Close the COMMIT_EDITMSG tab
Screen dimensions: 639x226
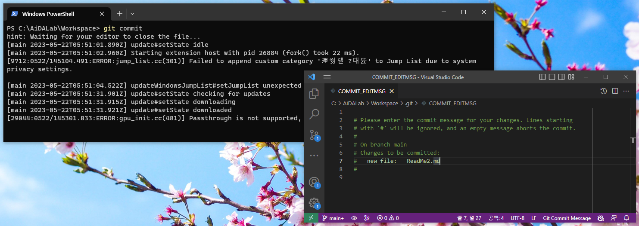(x=392, y=91)
